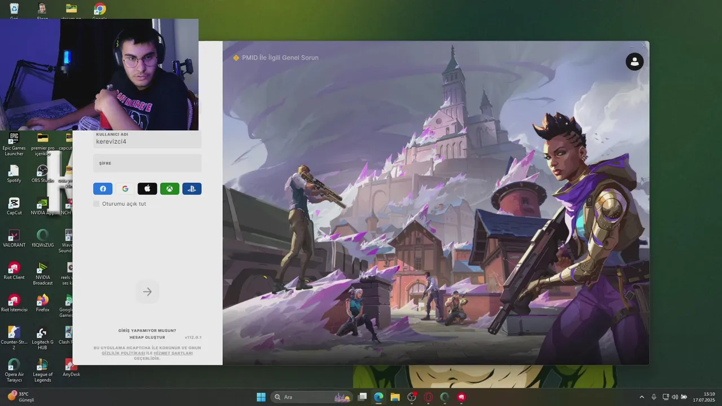The image size is (722, 406).
Task: Sign in with Xbox button
Action: (x=170, y=189)
